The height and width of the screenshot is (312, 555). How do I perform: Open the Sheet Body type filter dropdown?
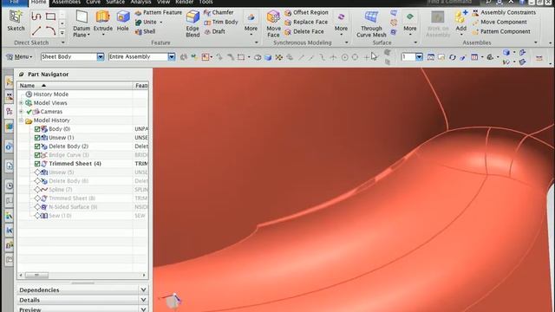(101, 56)
